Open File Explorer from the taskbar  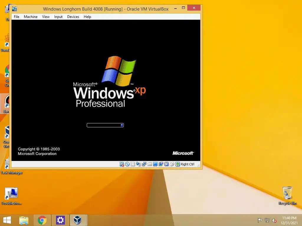pos(24,220)
